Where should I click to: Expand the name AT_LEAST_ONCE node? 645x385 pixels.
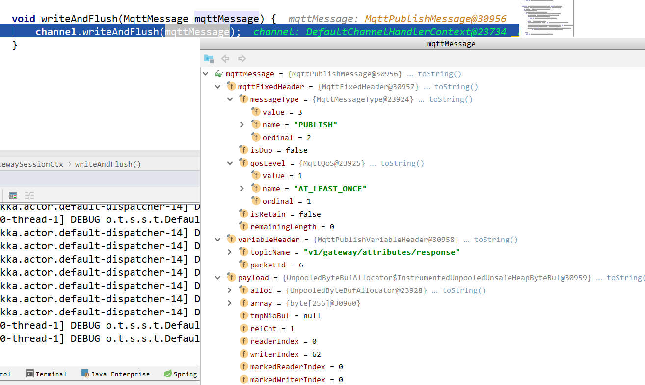tap(242, 188)
